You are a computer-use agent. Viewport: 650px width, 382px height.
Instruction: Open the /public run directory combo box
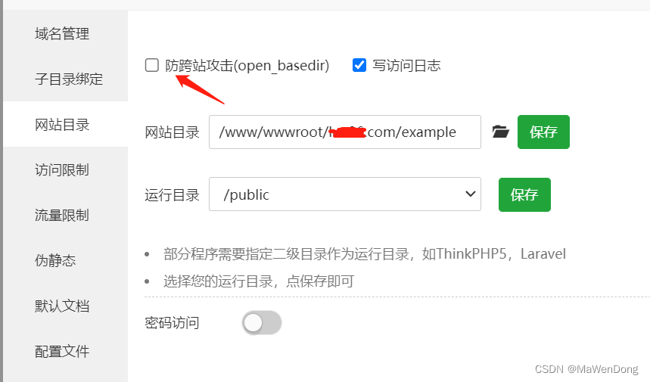(x=345, y=194)
